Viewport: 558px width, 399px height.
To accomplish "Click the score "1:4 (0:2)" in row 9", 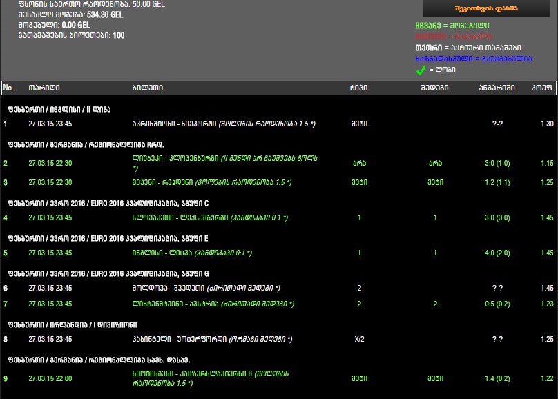I will click(499, 378).
